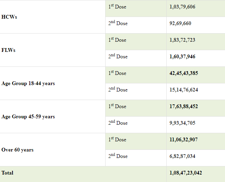Click the FLWs row label
The width and height of the screenshot is (225, 182).
pyautogui.click(x=8, y=50)
